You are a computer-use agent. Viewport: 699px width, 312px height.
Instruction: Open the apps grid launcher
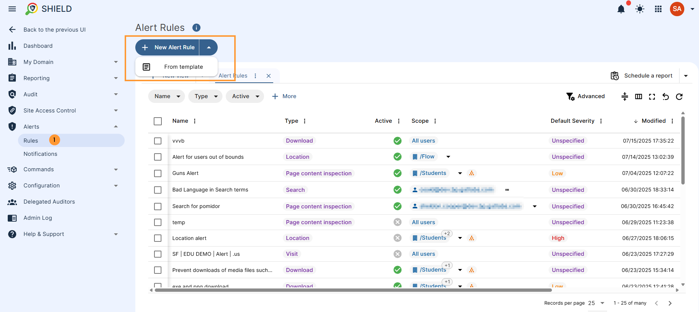point(658,9)
